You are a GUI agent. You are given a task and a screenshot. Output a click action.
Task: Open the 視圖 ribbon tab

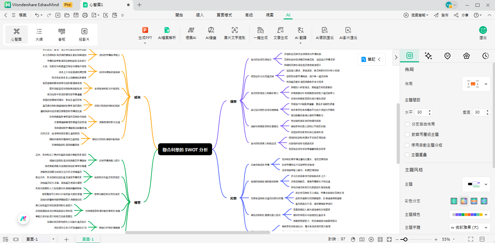click(x=269, y=15)
